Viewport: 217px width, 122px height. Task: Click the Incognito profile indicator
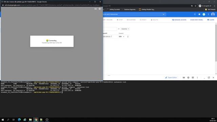[x=205, y=6]
